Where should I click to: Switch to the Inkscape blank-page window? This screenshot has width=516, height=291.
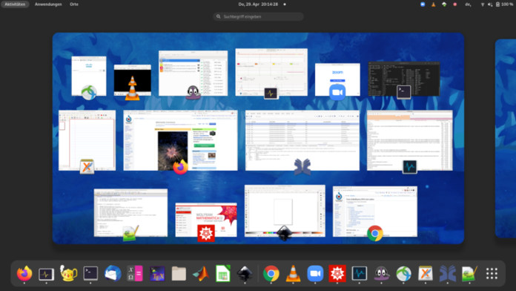(285, 211)
